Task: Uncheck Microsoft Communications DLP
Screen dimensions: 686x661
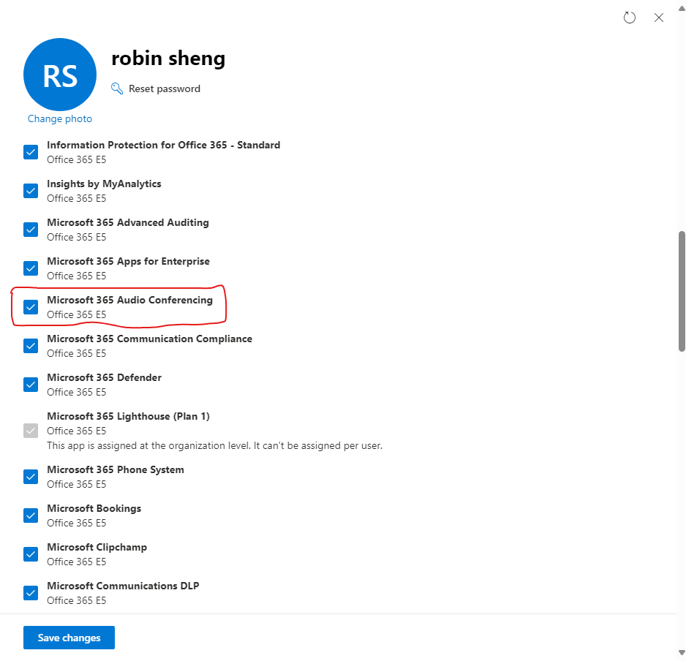Action: pos(31,593)
